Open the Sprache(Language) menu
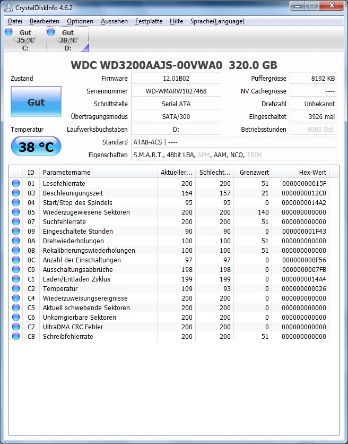The width and height of the screenshot is (348, 444). (x=217, y=21)
